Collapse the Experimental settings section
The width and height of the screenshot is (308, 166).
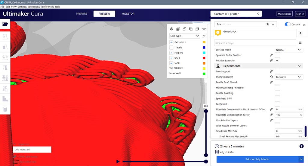coord(299,66)
